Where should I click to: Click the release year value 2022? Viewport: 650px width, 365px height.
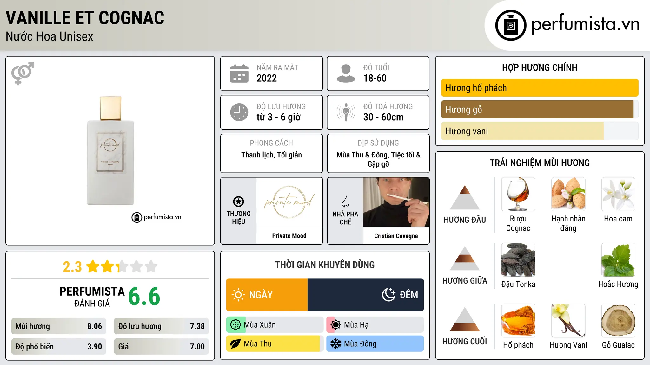(267, 78)
